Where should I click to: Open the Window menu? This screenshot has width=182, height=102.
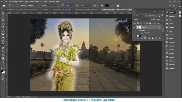pos(52,2)
